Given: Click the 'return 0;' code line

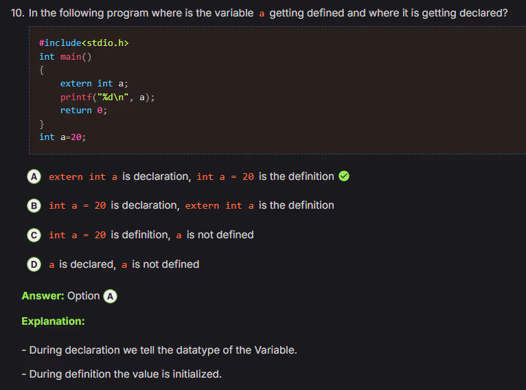Looking at the screenshot, I should tap(84, 110).
